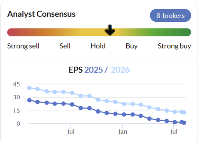Select the Strong buy label
This screenshot has height=143, width=199.
point(174,46)
